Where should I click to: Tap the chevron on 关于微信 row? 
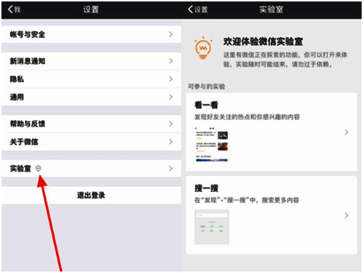pyautogui.click(x=171, y=142)
